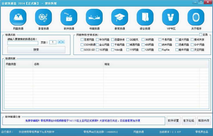The height and width of the screenshot is (136, 213).
Task: Click the 软件设置 button
Action: pyautogui.click(x=173, y=120)
